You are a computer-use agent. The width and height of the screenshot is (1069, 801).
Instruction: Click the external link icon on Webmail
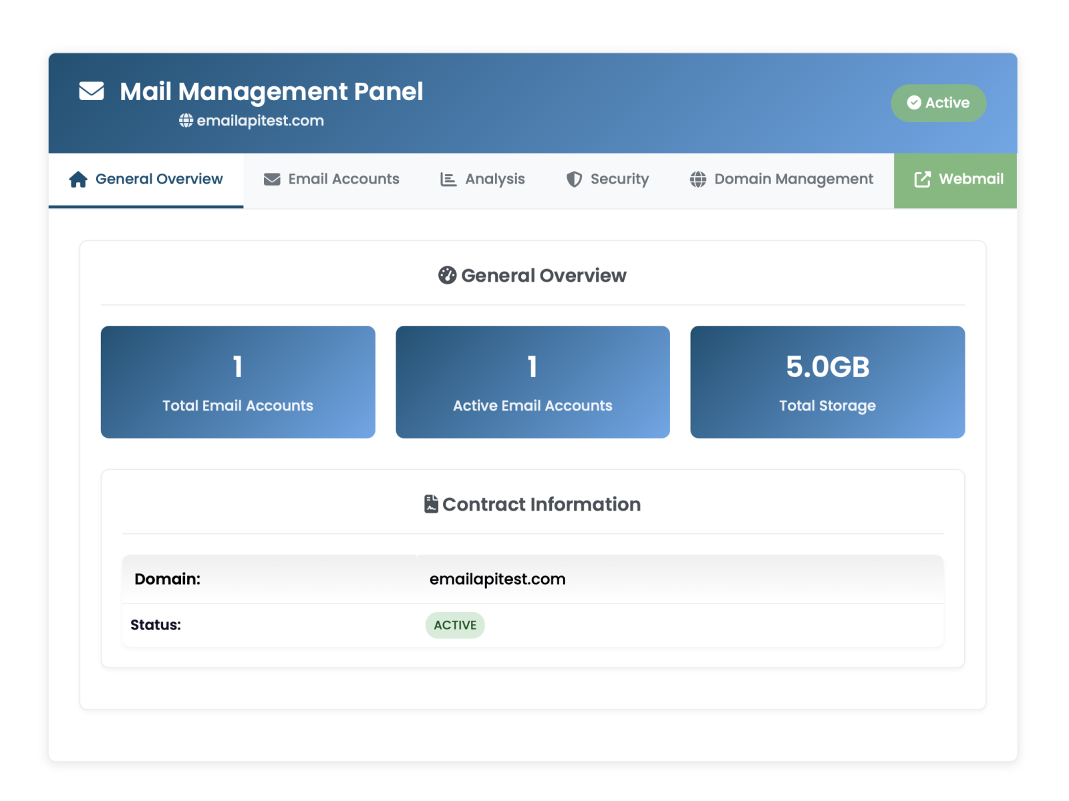[x=922, y=180]
